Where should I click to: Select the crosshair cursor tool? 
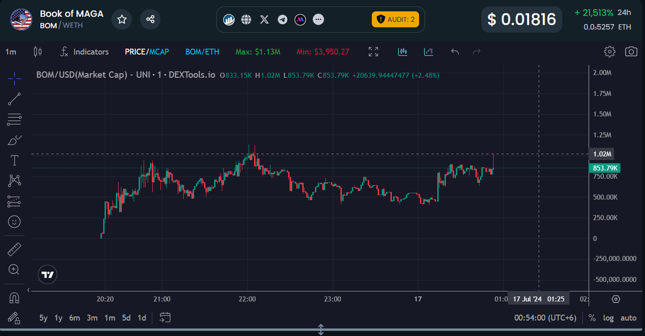(x=15, y=78)
